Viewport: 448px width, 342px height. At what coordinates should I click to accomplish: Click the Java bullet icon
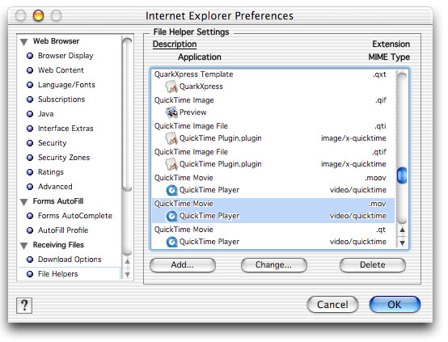click(30, 114)
